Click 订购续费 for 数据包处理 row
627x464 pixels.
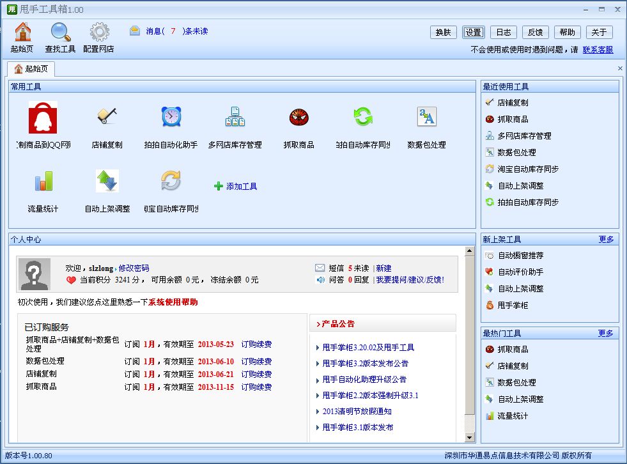(x=256, y=362)
